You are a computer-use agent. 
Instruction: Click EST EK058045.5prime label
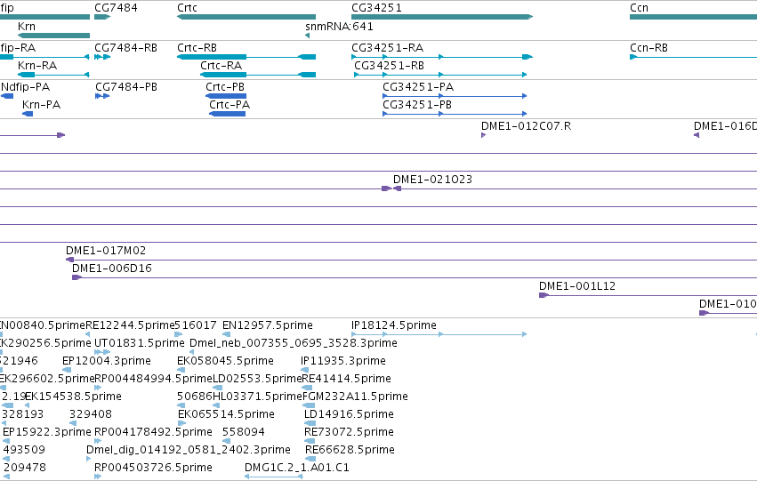point(225,361)
